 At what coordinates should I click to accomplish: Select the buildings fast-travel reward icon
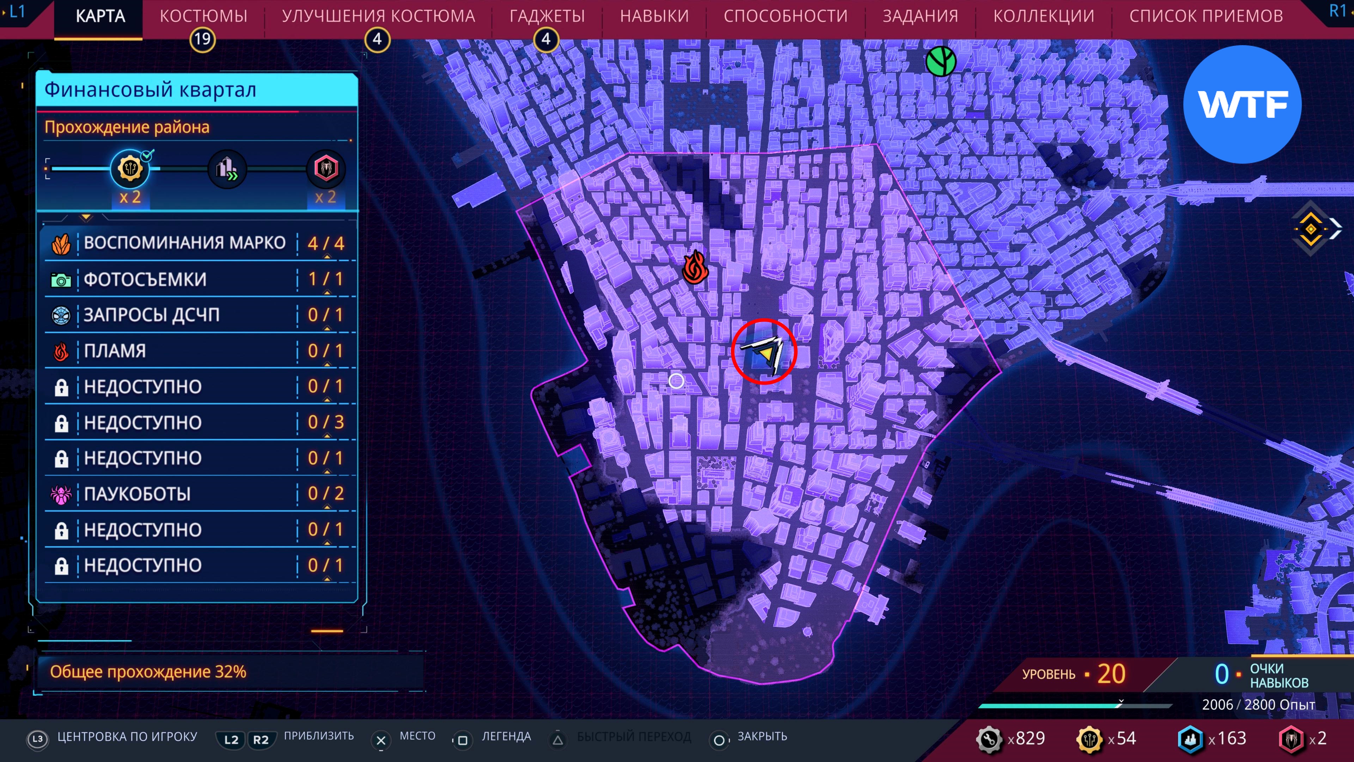tap(227, 169)
